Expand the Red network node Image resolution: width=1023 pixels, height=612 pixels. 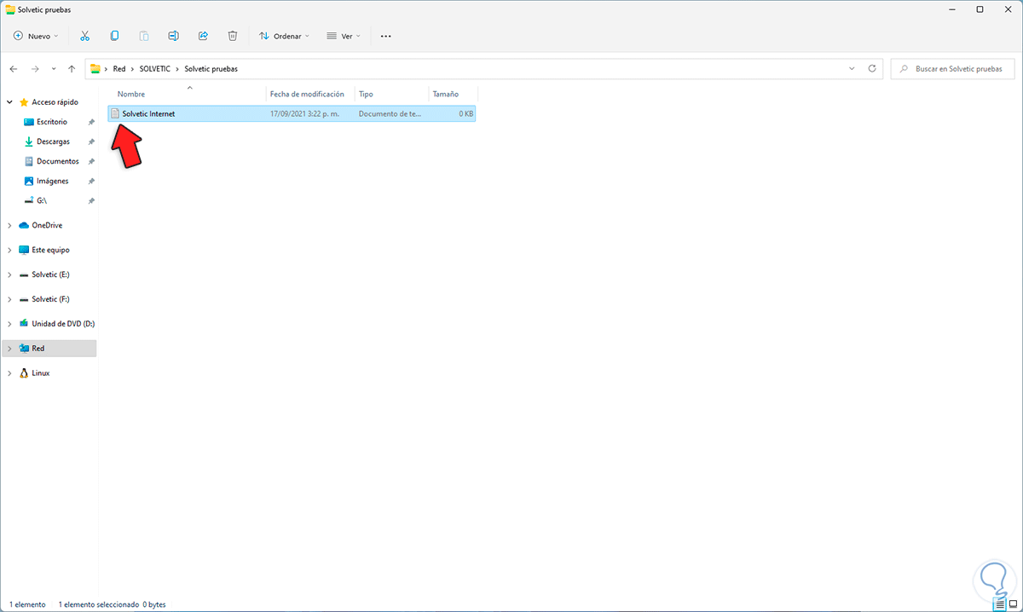click(x=9, y=349)
